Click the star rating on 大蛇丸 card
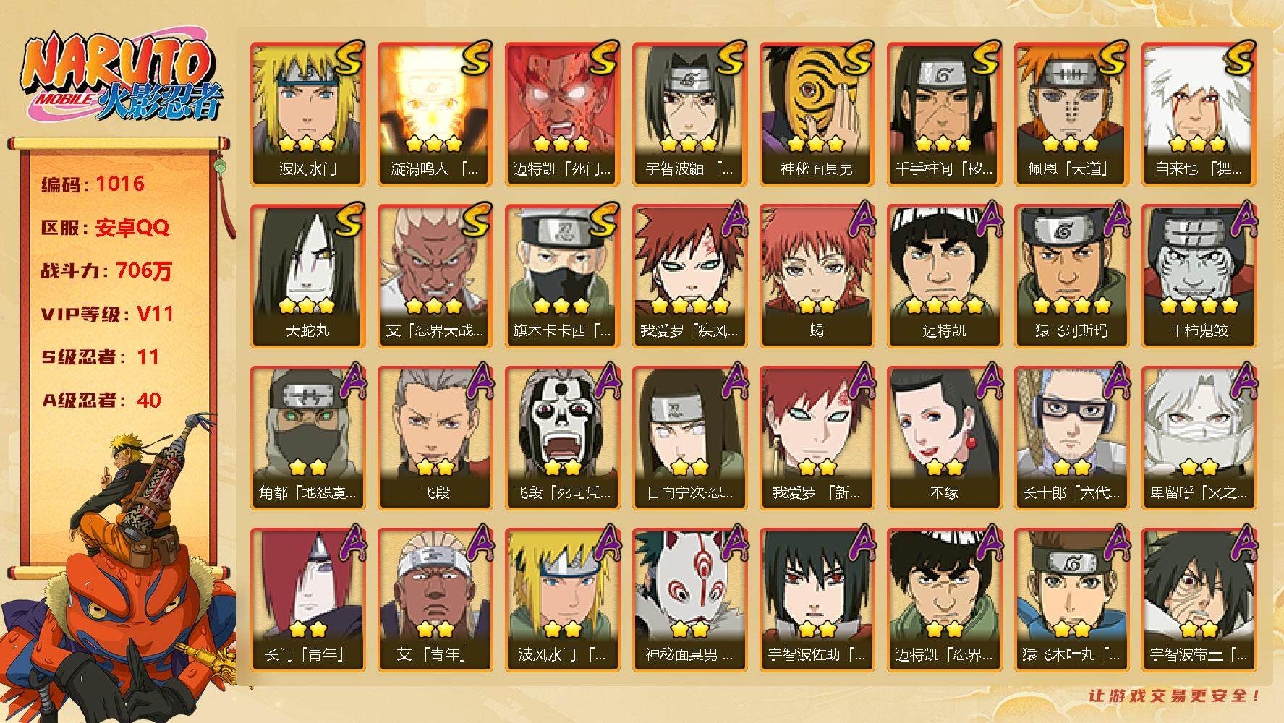1284x723 pixels. tap(307, 307)
